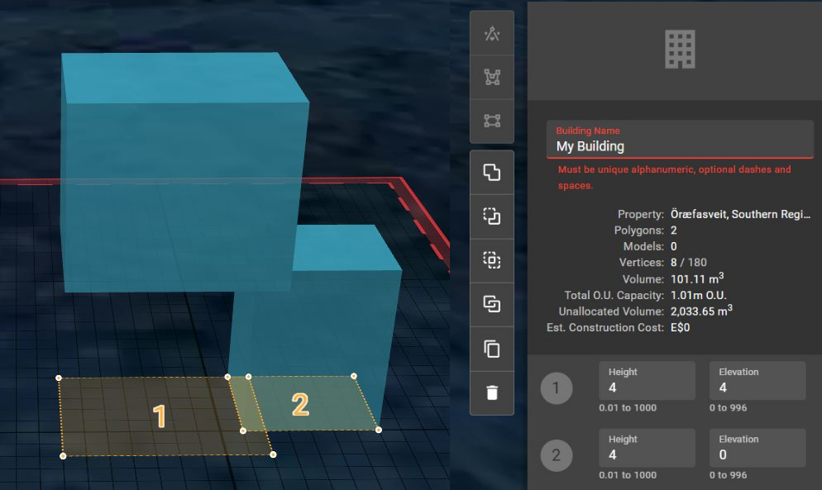Click the building icon in the panel header
This screenshot has height=490, width=822.
pos(680,50)
